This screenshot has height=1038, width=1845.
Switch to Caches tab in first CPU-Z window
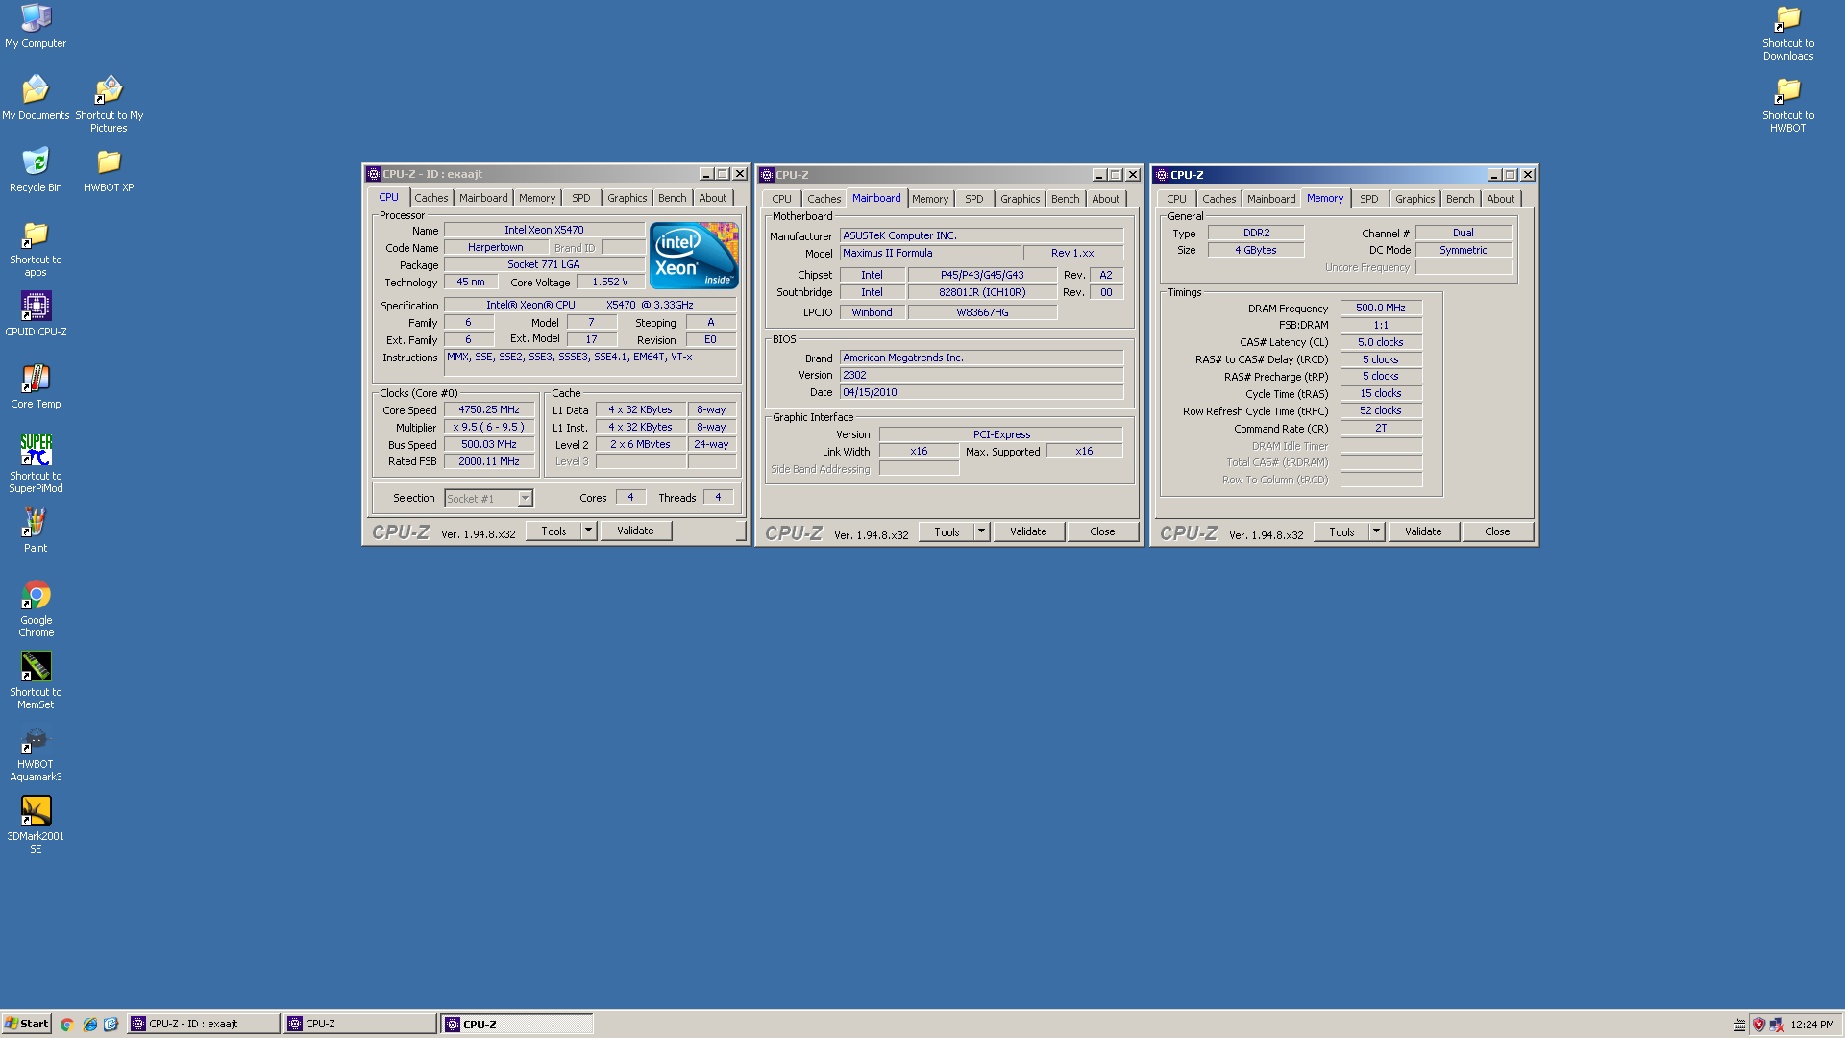[431, 198]
